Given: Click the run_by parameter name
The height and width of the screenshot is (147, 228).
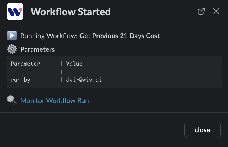Looking at the screenshot, I should coord(21,80).
